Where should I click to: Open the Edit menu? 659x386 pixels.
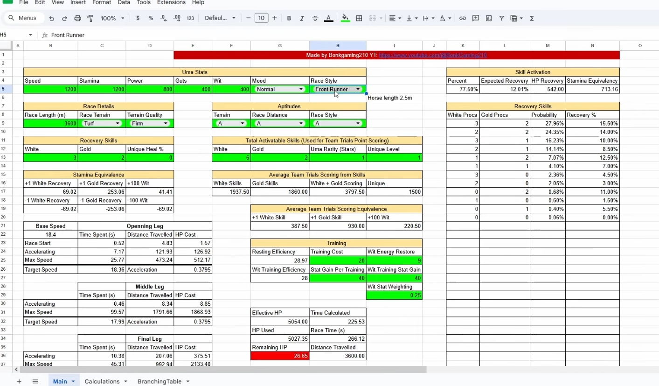(x=40, y=2)
